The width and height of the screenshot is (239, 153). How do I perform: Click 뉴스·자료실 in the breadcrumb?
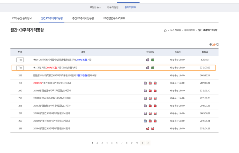point(175,30)
